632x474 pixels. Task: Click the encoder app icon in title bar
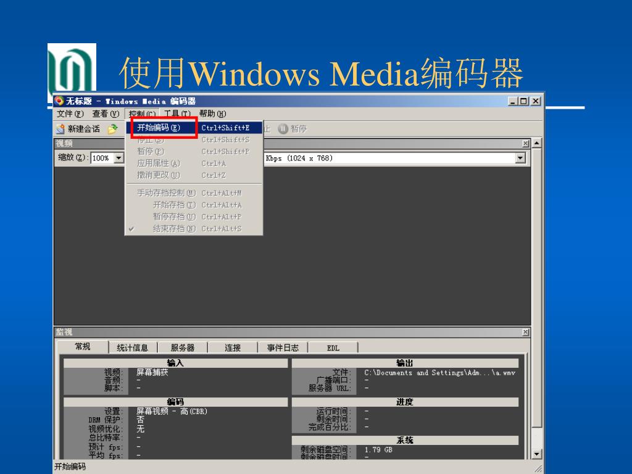click(x=59, y=101)
